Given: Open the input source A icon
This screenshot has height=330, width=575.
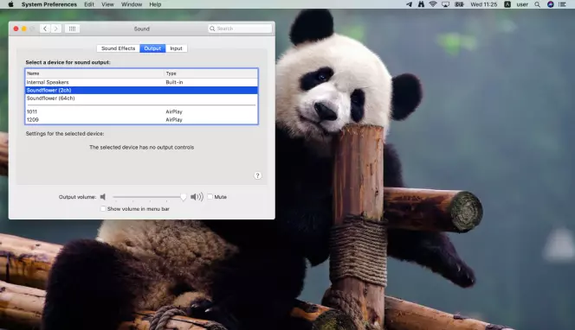Looking at the screenshot, I should pyautogui.click(x=507, y=4).
